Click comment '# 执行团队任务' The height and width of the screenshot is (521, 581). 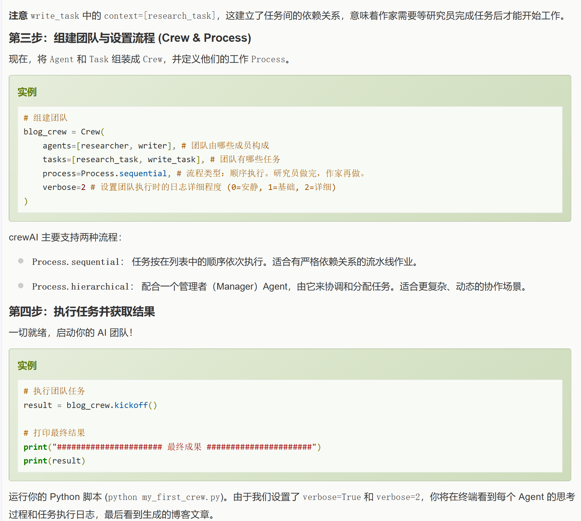tap(54, 391)
